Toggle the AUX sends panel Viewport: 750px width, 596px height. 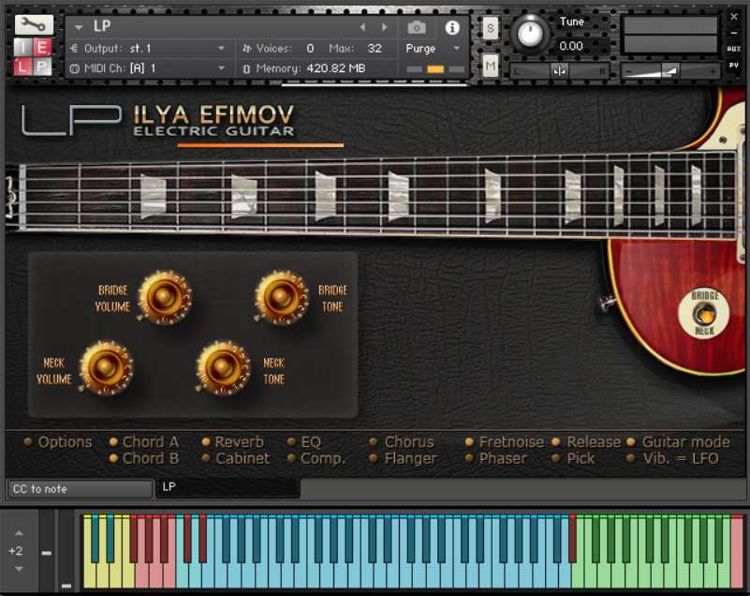(x=734, y=49)
